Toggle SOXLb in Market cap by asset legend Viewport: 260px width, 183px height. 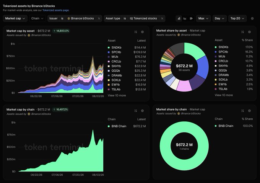tap(114, 80)
